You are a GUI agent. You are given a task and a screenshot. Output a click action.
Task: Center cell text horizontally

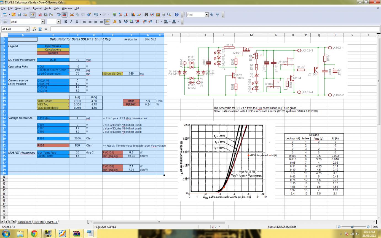click(90, 21)
